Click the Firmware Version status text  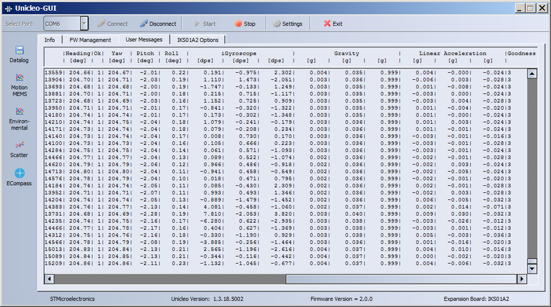[x=341, y=299]
